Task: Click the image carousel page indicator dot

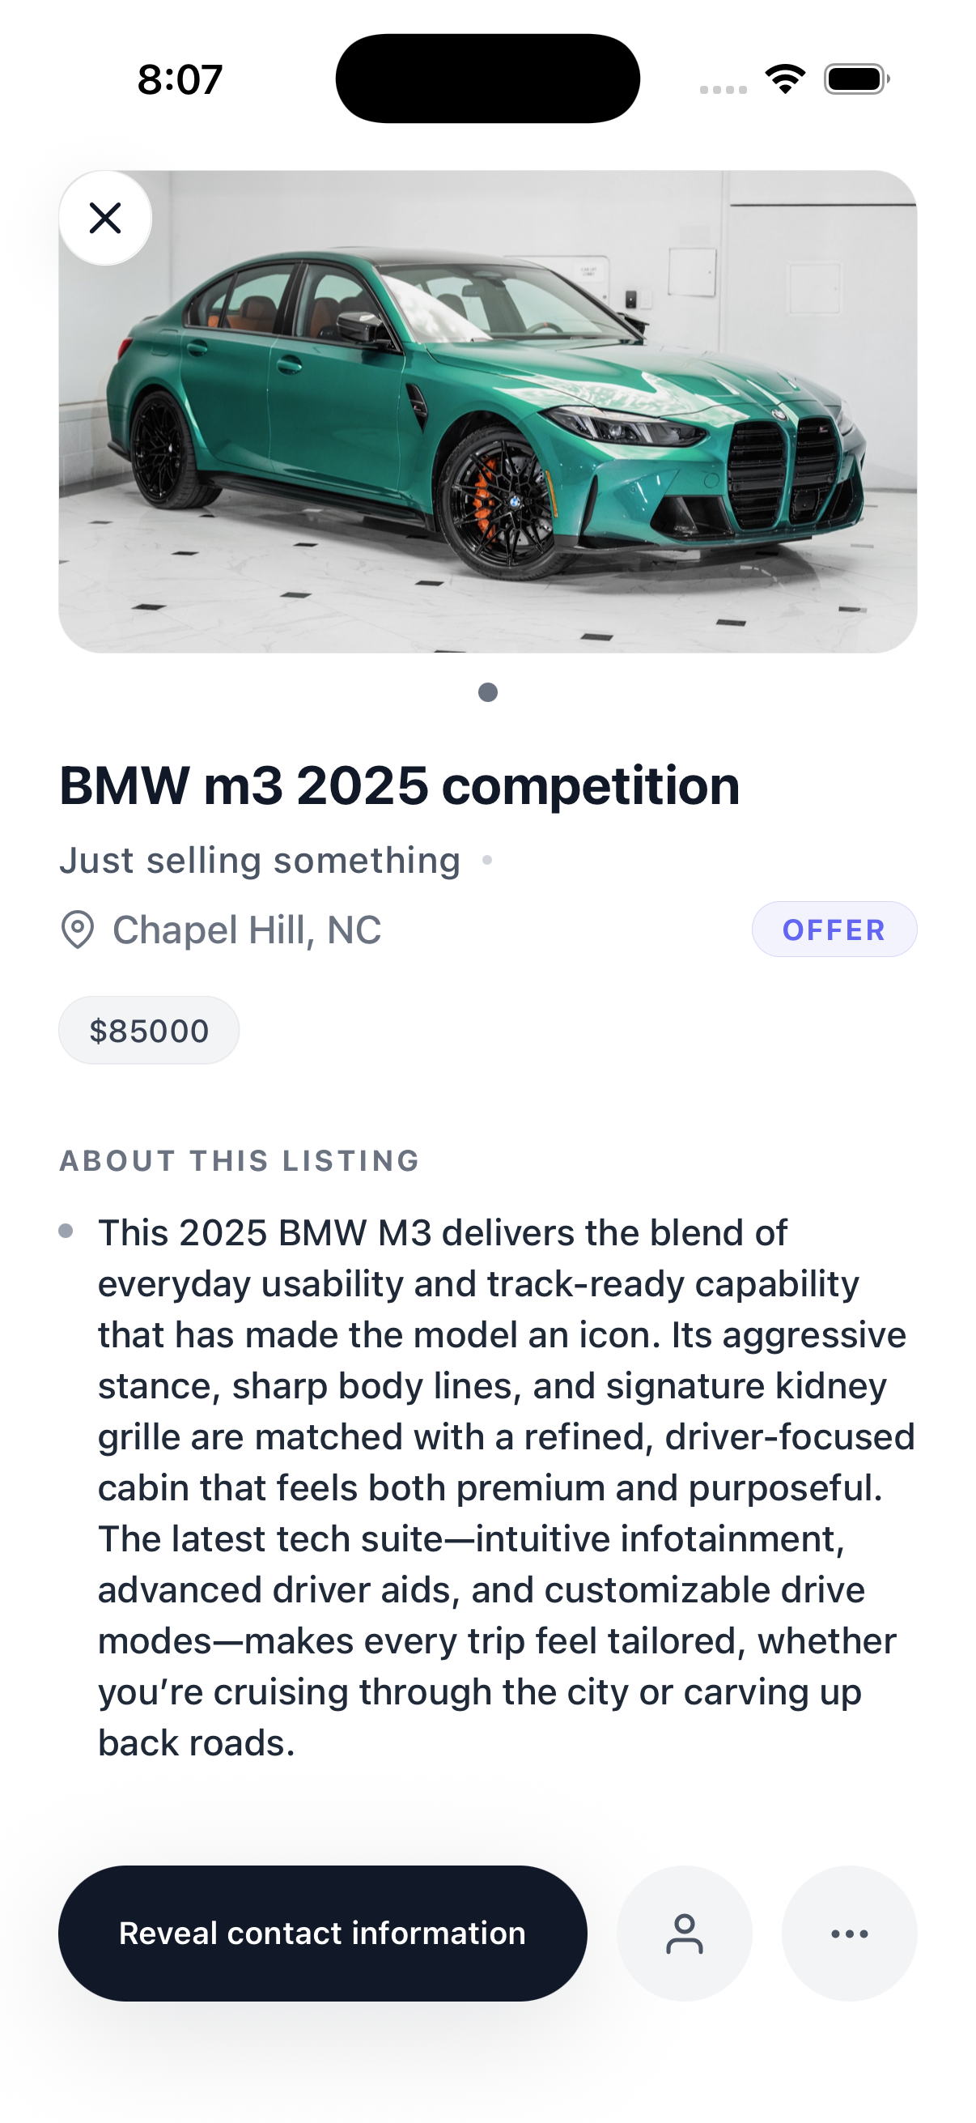Action: tap(487, 692)
